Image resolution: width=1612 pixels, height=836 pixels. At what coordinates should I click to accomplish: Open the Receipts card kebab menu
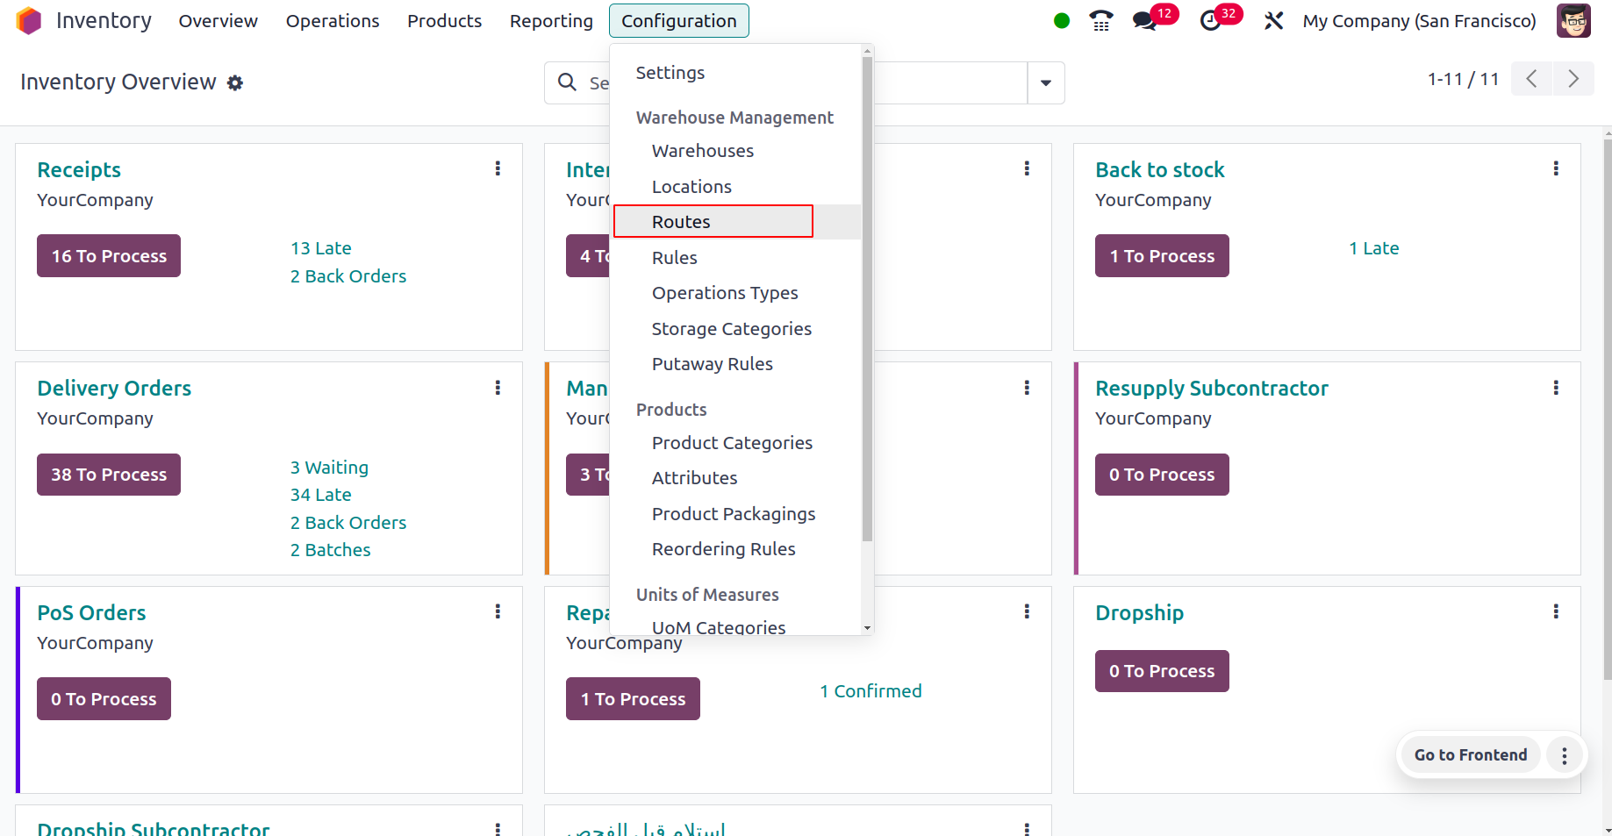coord(498,168)
